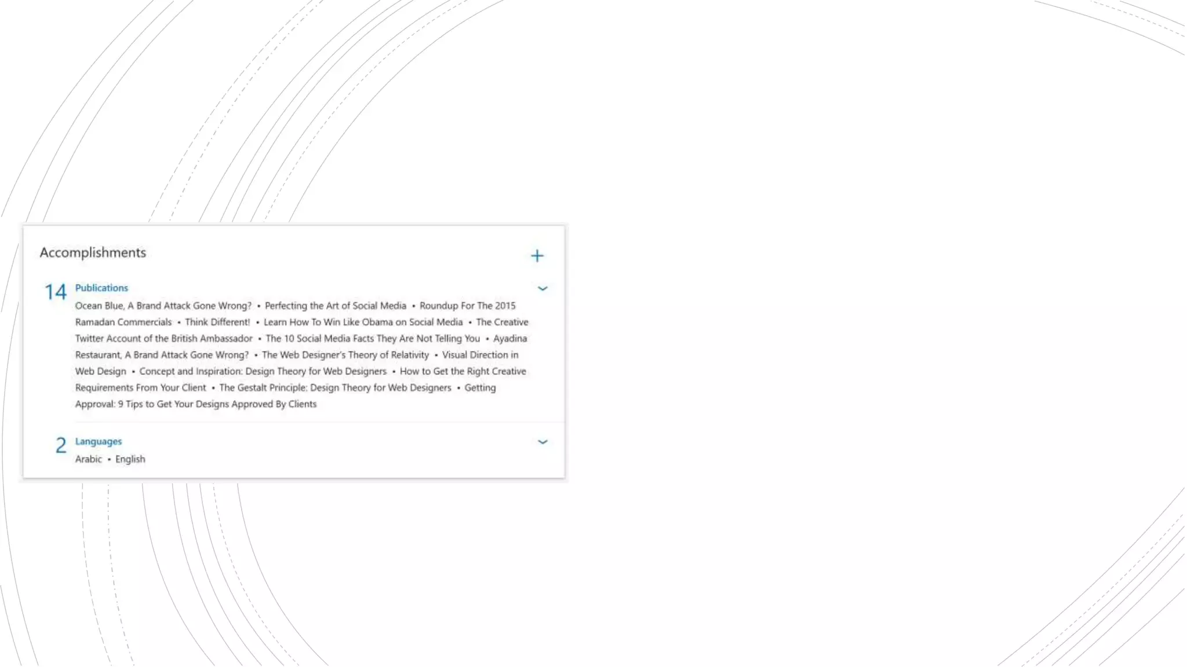
Task: Click the 'Think Different!' publication title
Action: 217,322
